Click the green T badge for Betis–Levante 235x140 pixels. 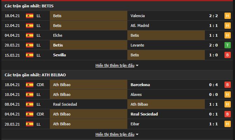(x=227, y=45)
